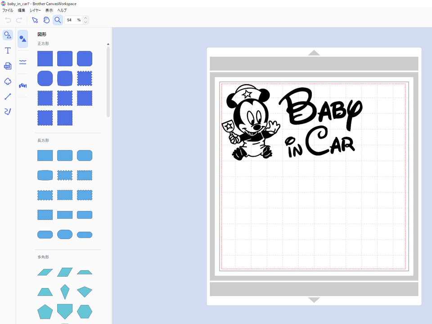The width and height of the screenshot is (432, 324).
Task: Insert the plain sharp-corner square shape
Action: (x=45, y=58)
